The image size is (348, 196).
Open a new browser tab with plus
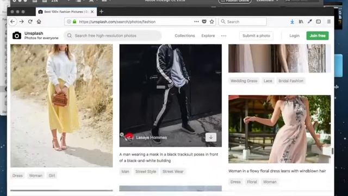click(x=102, y=11)
